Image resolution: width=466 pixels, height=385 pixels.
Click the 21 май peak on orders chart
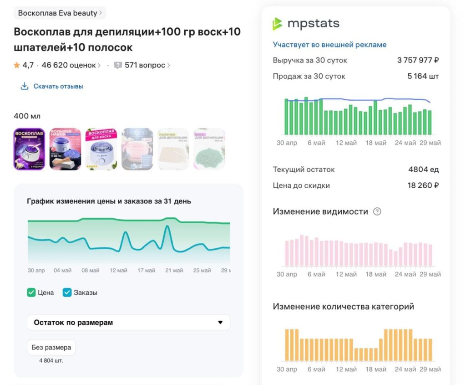tap(168, 227)
